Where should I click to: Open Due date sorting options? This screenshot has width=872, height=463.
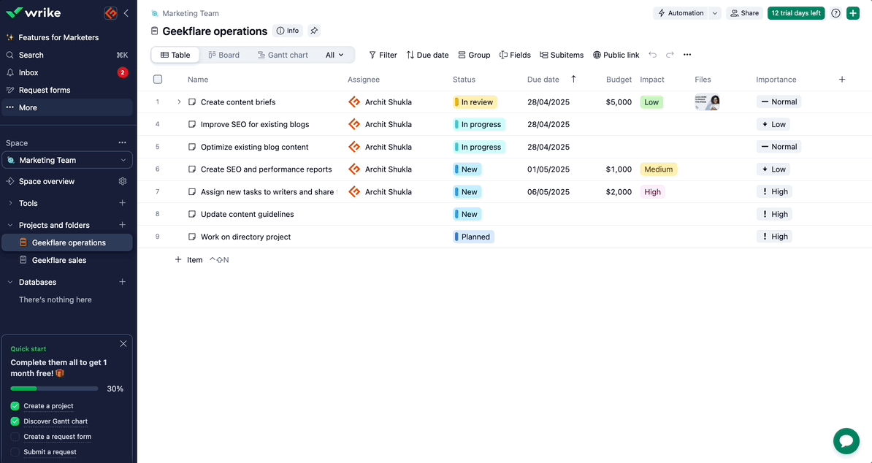coord(427,55)
